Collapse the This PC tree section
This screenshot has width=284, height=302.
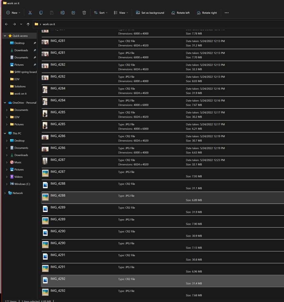(5, 133)
